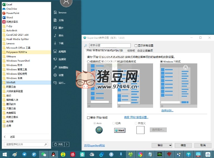214x158 pixels.
Task: Click the Windows 7 style preview thumbnail
Action: (179, 86)
